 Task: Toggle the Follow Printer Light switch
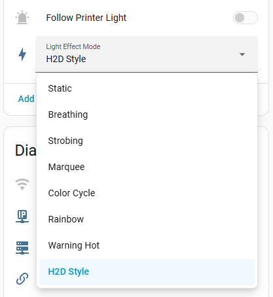pyautogui.click(x=246, y=18)
